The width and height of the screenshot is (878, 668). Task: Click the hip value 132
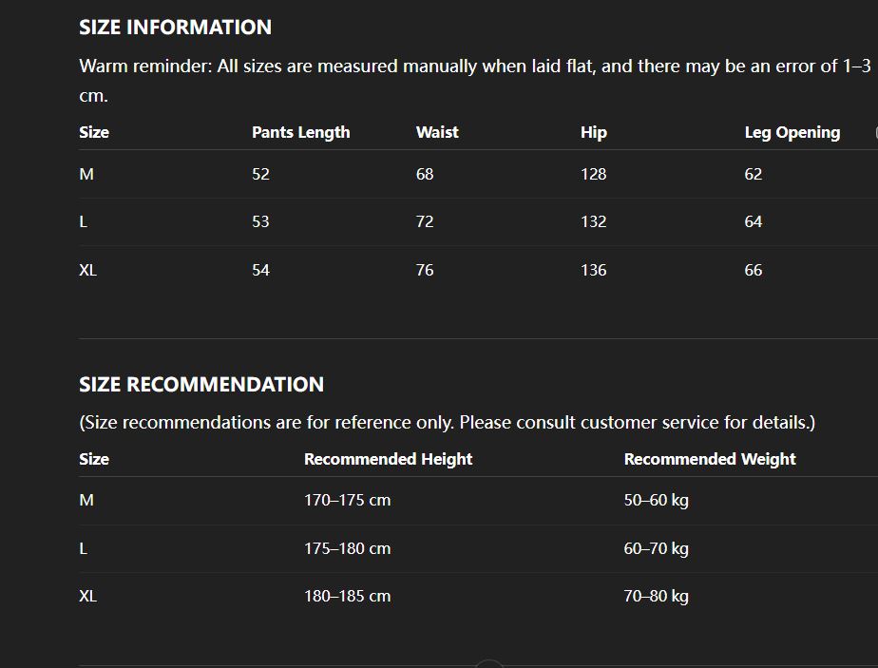coord(593,222)
